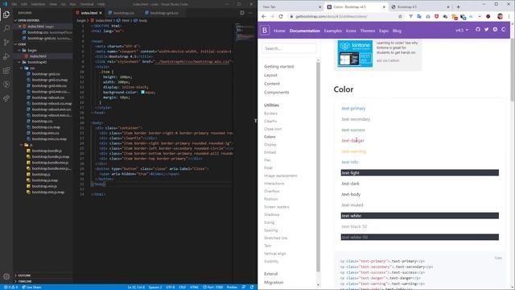Viewport: 515px width, 290px height.
Task: Switch to the bootstrap.css editor tab
Action: tap(122, 13)
